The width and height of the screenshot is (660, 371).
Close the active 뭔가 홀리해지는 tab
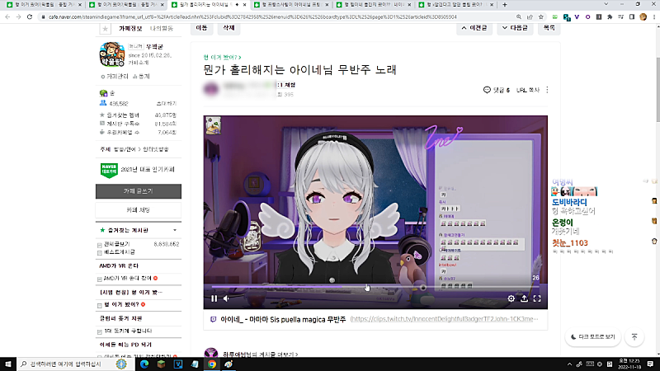pyautogui.click(x=244, y=5)
